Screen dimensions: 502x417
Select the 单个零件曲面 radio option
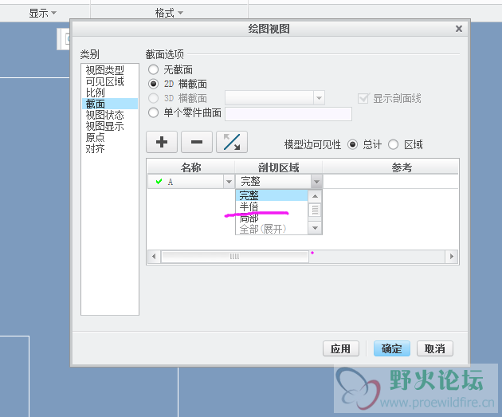[x=153, y=112]
